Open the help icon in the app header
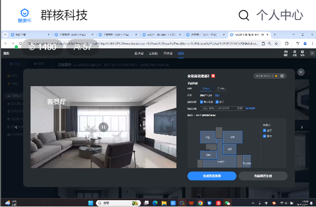316x207 pixels. [302, 53]
